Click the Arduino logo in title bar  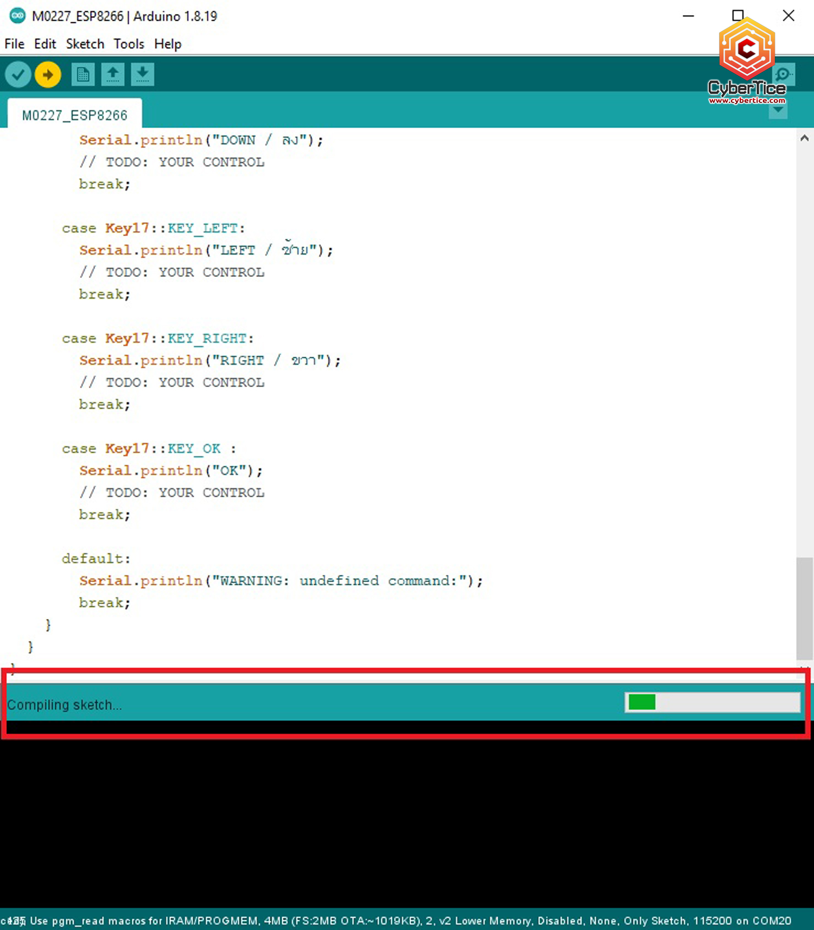point(17,16)
